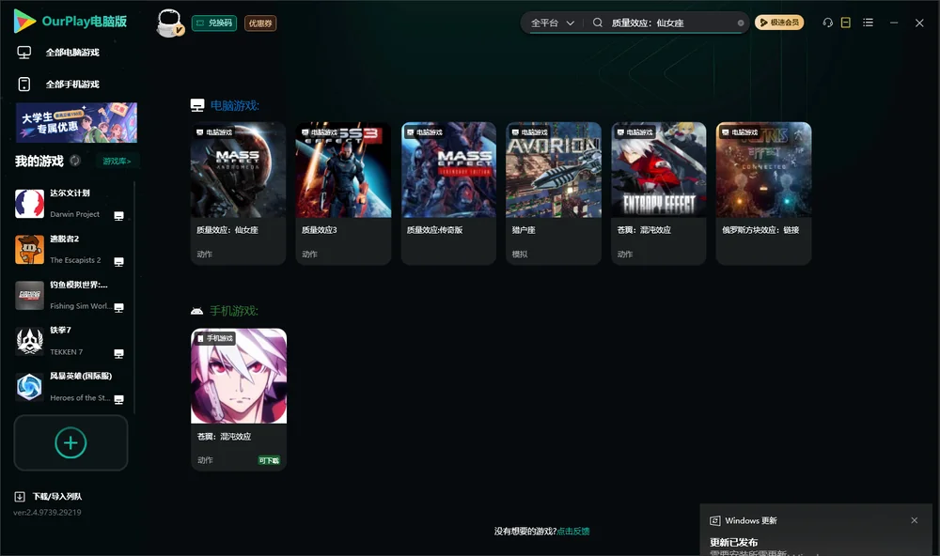The image size is (940, 556).
Task: Open the 猎户座 Avorion game card
Action: (x=554, y=193)
